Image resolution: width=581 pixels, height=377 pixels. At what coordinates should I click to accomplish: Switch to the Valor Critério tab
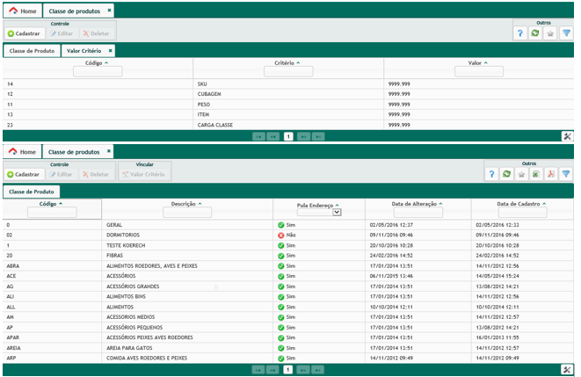click(x=83, y=51)
